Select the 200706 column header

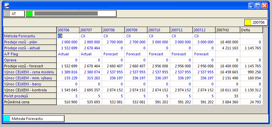68,30
